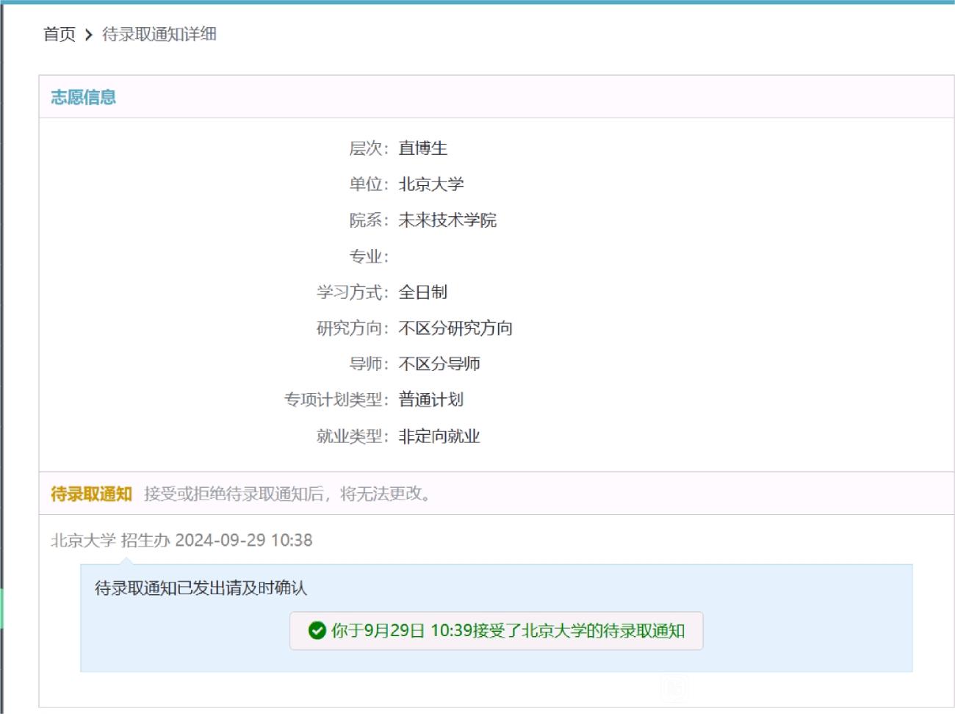Click the 导师: label
The image size is (955, 714).
click(369, 364)
